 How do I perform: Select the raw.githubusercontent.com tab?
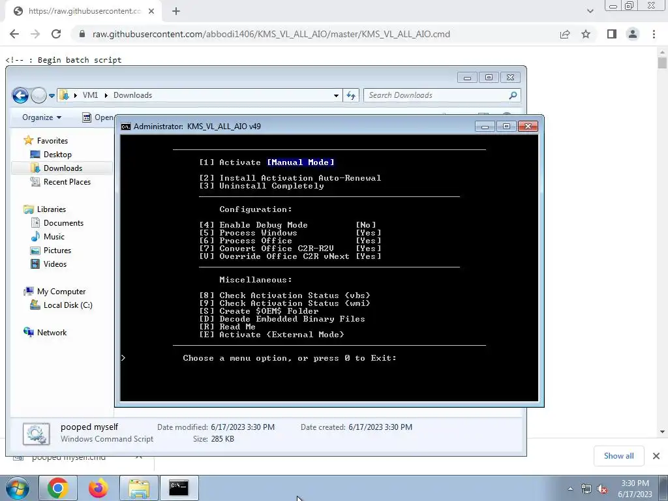[x=83, y=11]
